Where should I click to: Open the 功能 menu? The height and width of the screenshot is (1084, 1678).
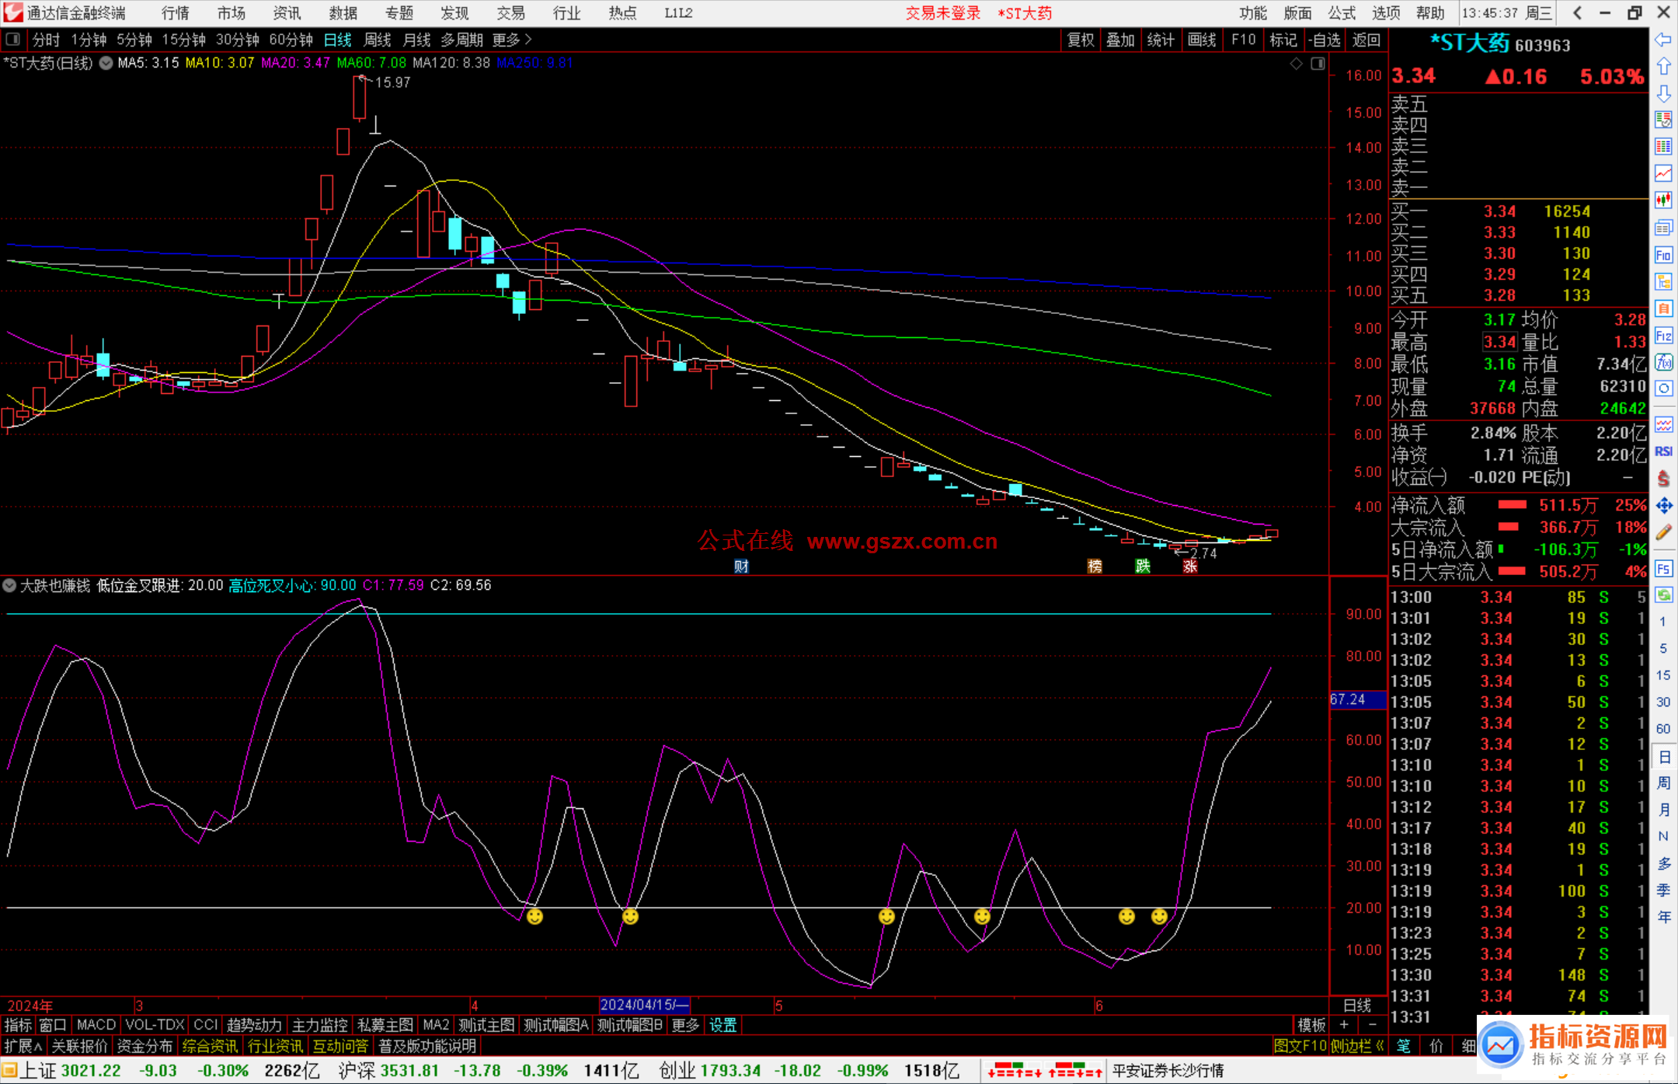(x=1253, y=12)
